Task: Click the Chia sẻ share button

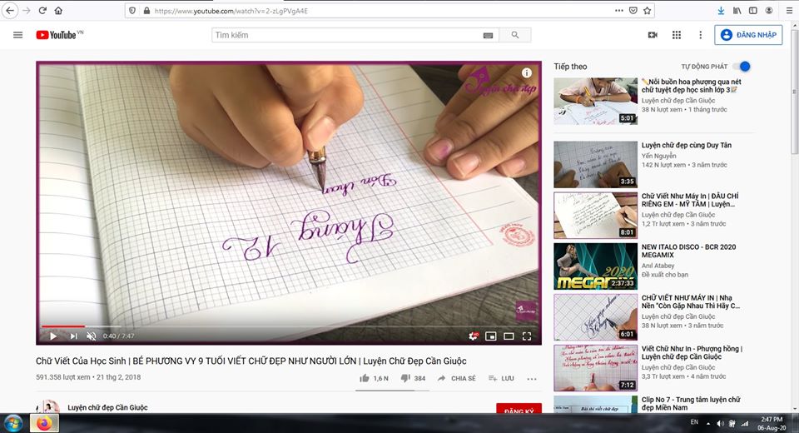Action: click(x=457, y=378)
